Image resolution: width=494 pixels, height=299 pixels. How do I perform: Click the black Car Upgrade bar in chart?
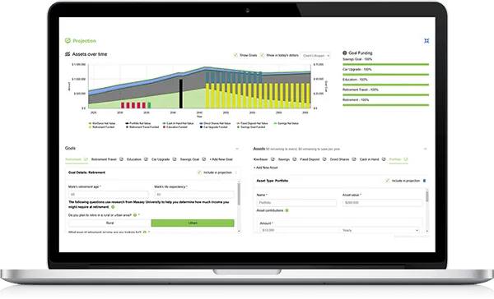[181, 94]
